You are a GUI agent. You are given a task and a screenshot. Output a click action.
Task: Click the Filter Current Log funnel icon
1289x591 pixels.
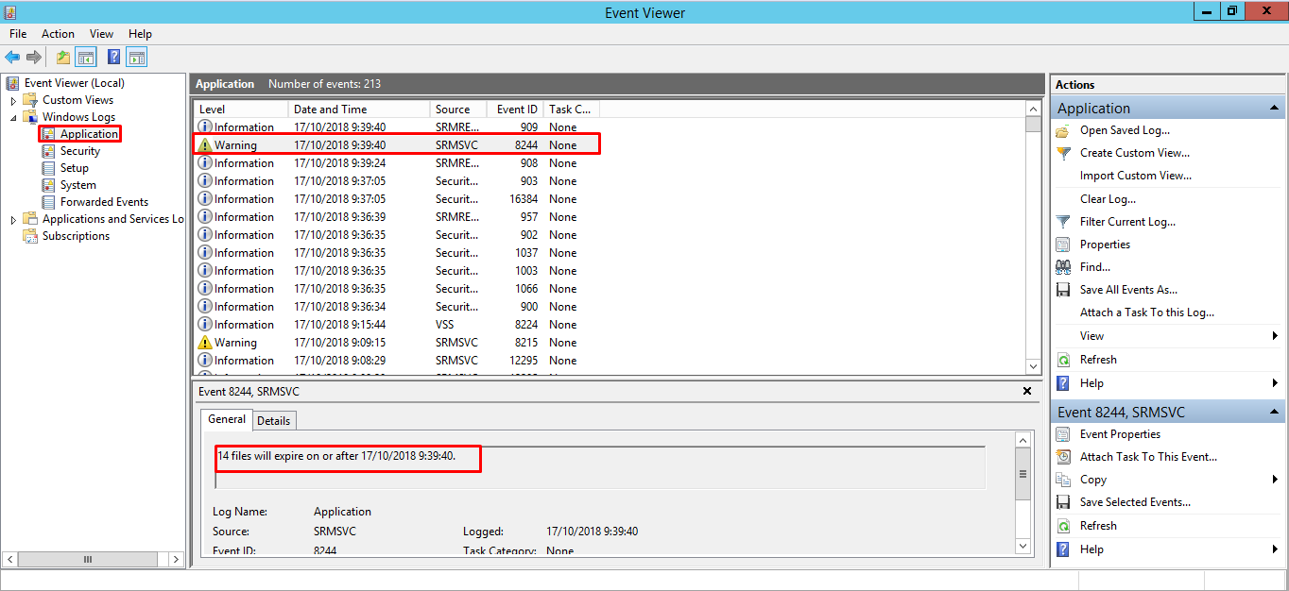1062,221
